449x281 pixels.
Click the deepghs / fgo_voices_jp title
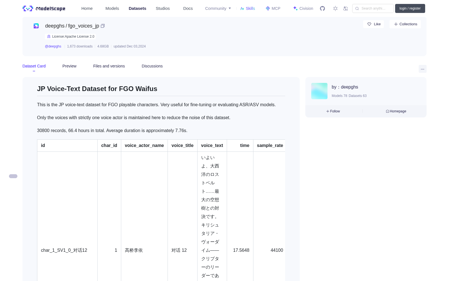(x=72, y=26)
